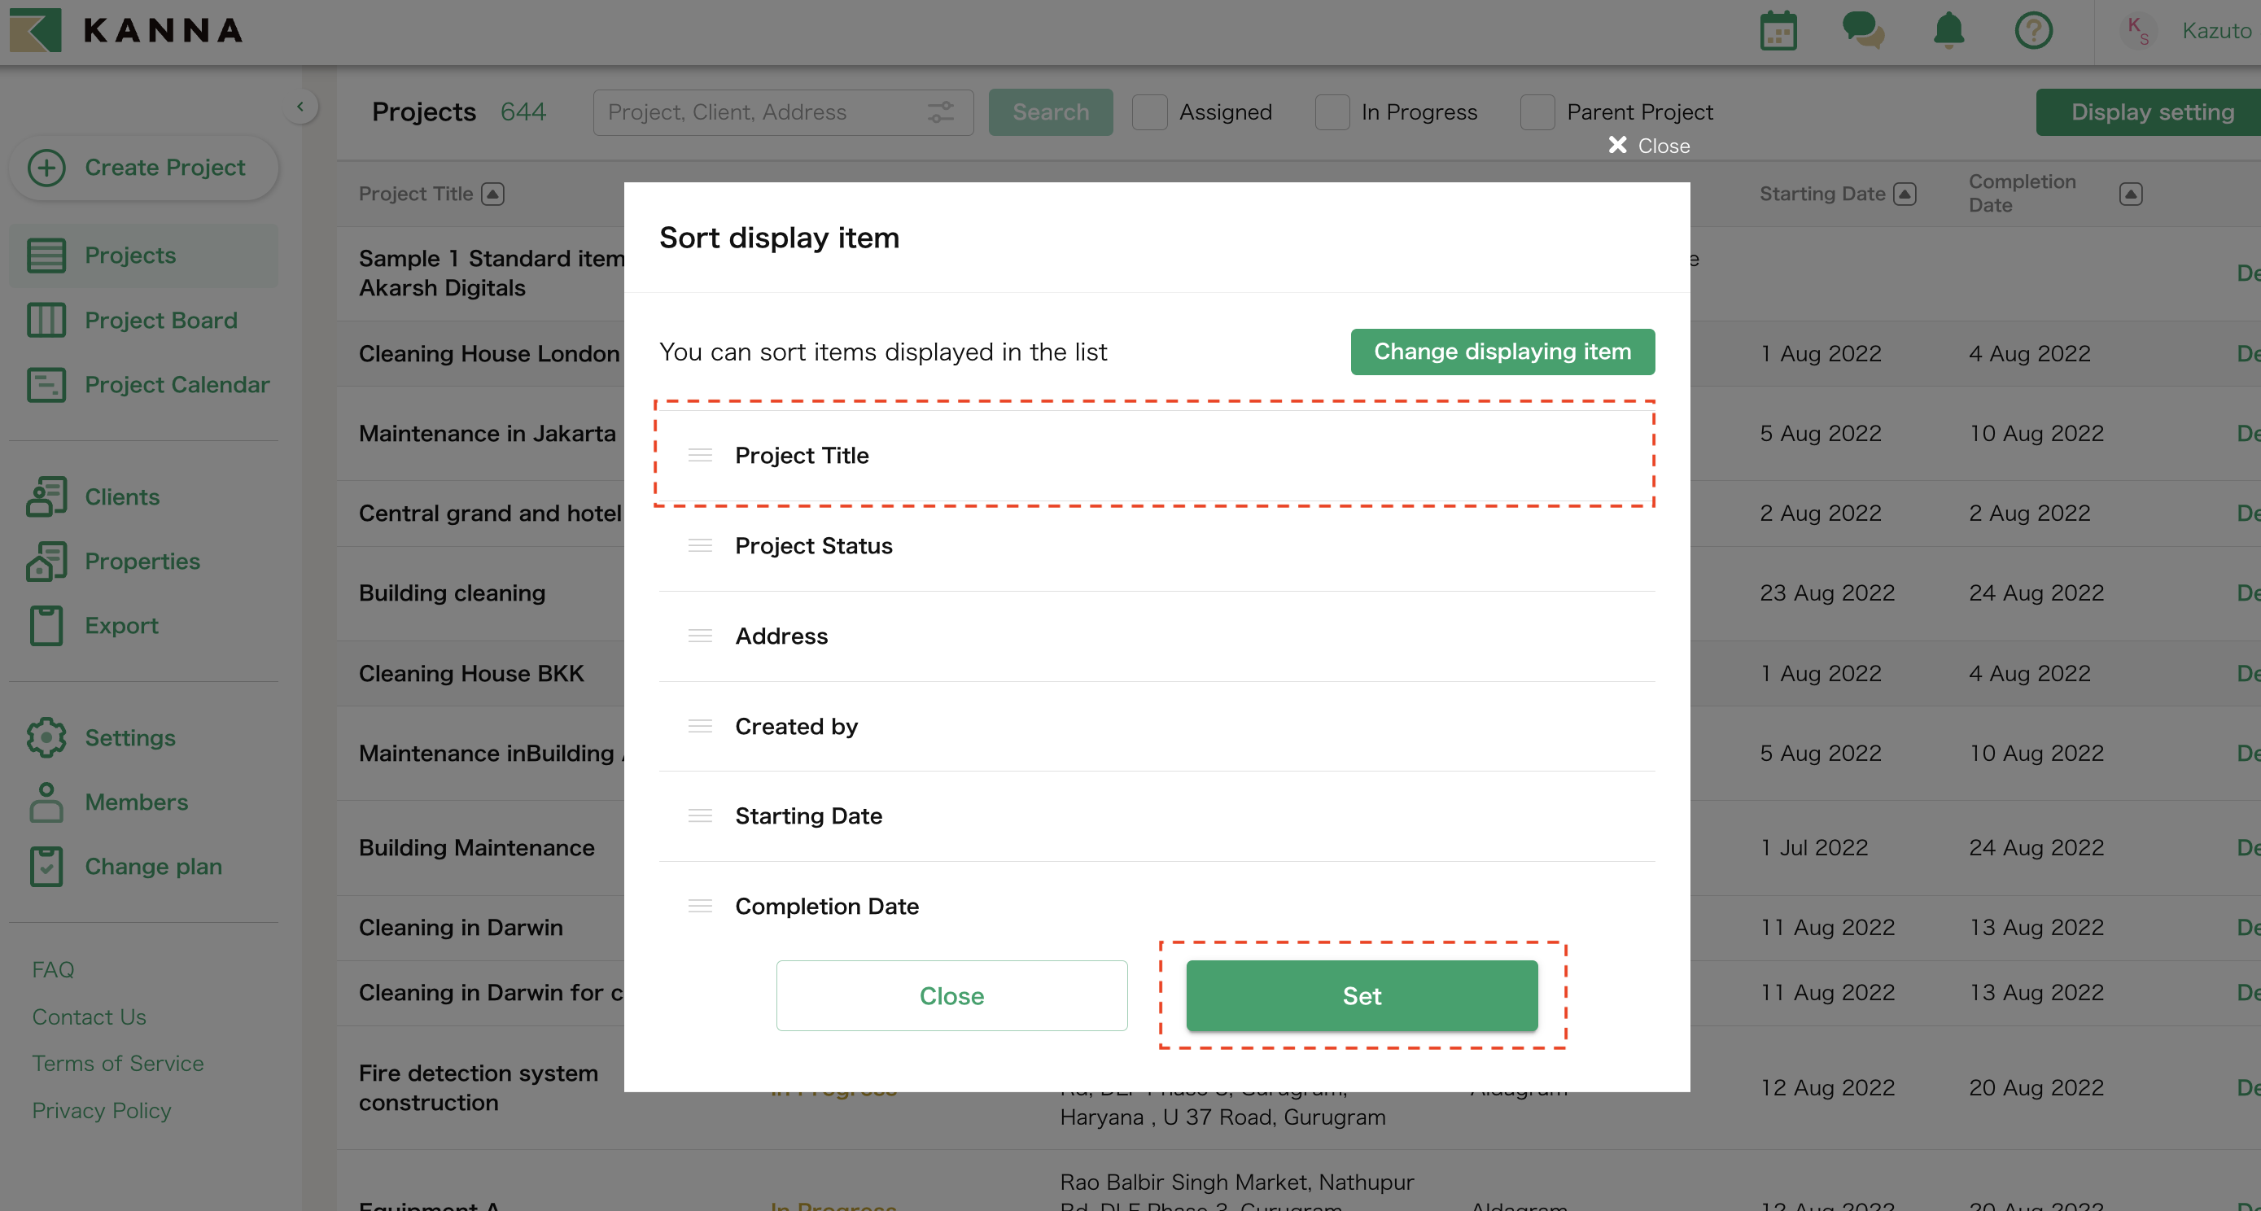Open the chat messages icon

[x=1861, y=31]
